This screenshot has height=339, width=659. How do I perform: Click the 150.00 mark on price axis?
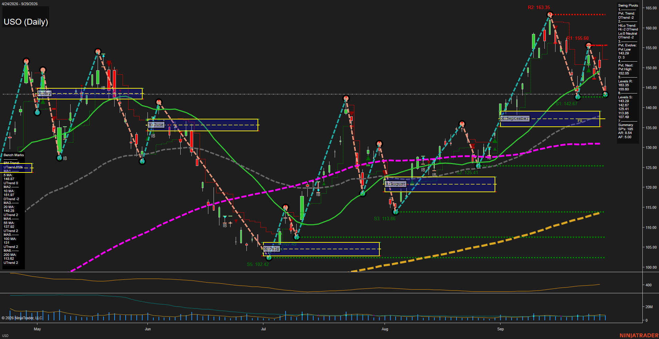tap(651, 68)
